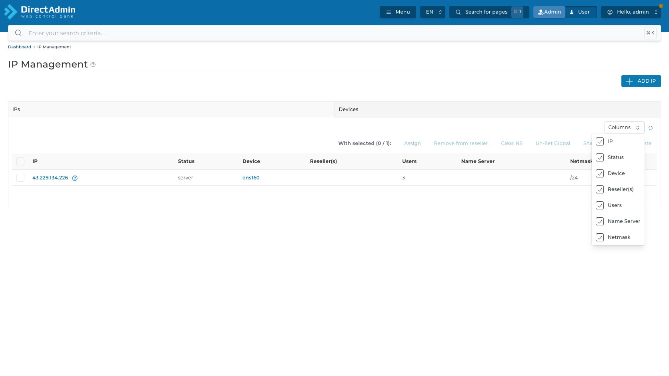
Task: Click the /24 netmask value
Action: [x=574, y=178]
